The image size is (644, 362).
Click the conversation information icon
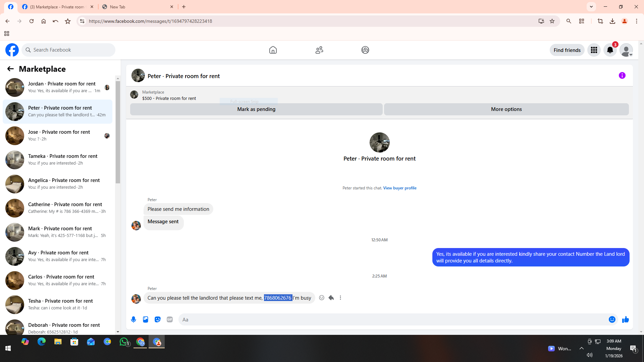coord(622,75)
